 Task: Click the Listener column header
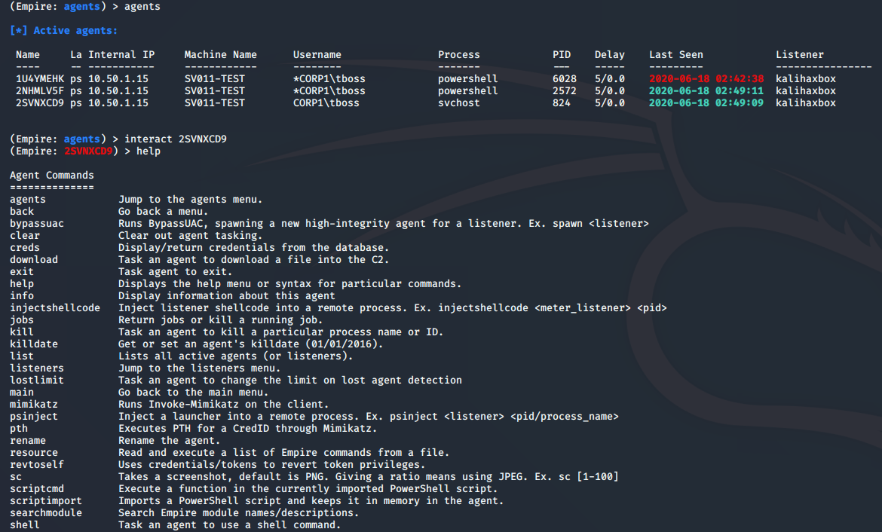(x=799, y=54)
